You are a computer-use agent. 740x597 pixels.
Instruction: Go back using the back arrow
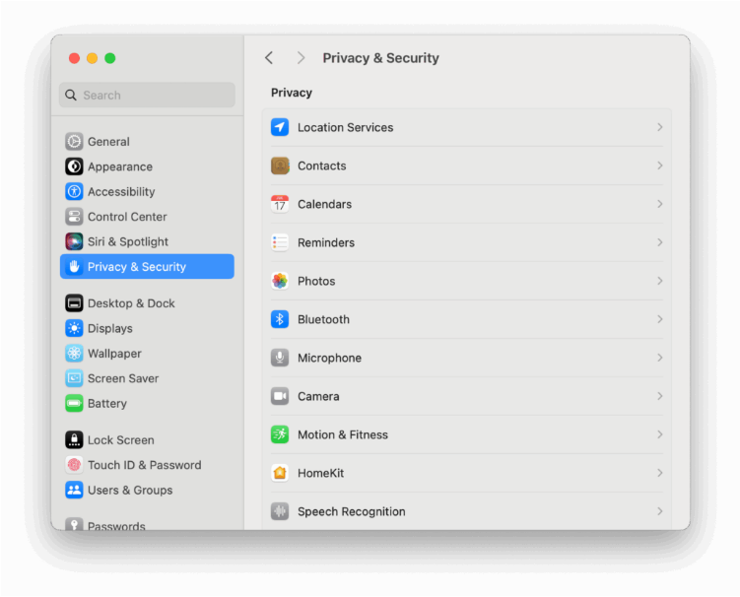269,58
